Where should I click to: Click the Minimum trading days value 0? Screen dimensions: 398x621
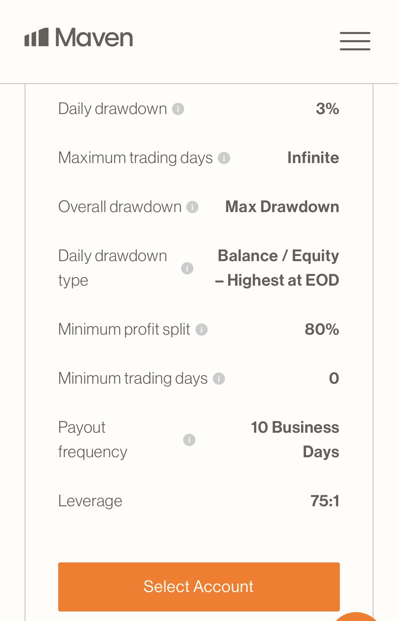334,379
